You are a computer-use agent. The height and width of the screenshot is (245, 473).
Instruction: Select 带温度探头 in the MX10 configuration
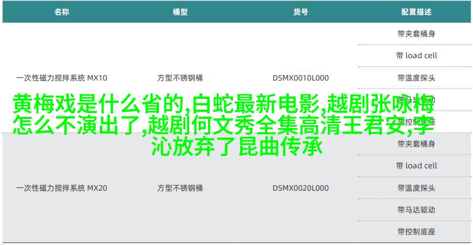click(x=416, y=78)
